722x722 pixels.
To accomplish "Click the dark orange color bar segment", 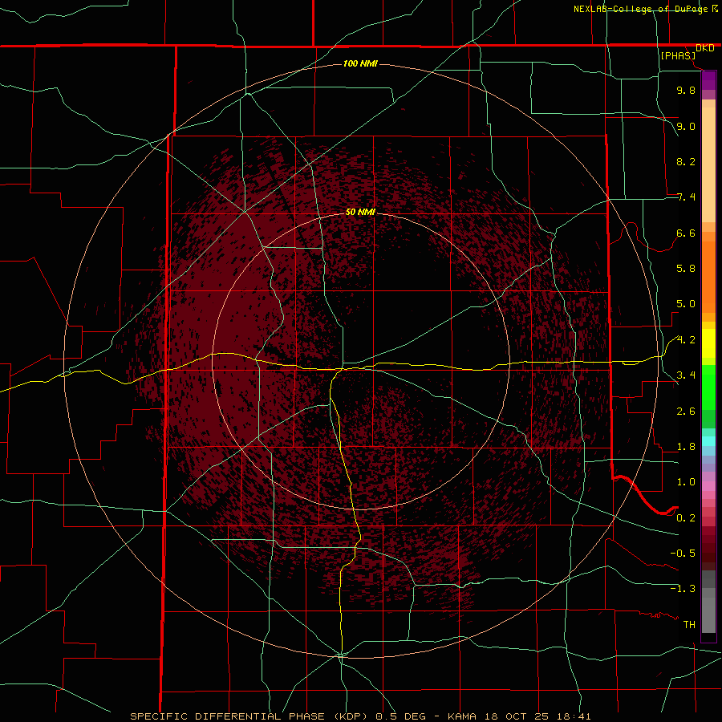I will 708,276.
